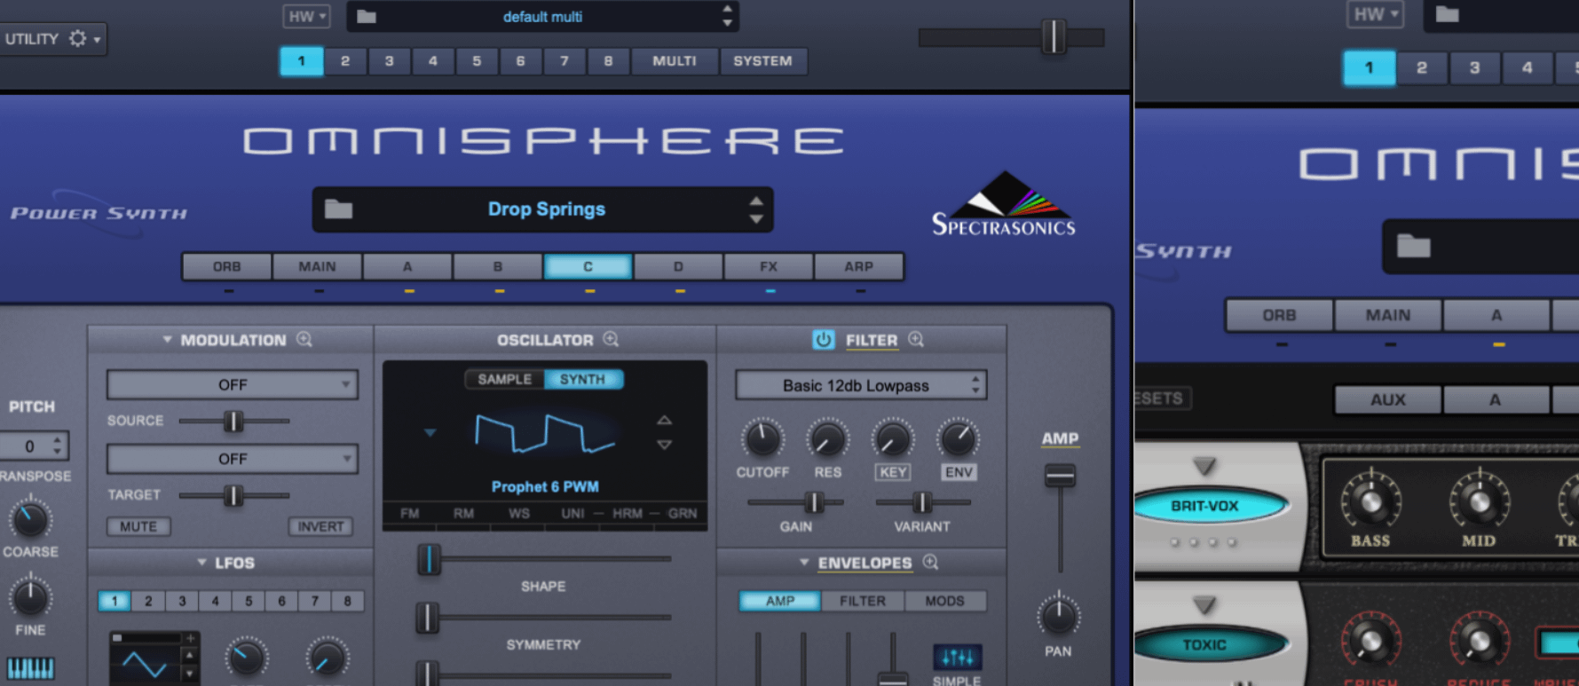Click the Transpose value field
This screenshot has width=1579, height=686.
coord(34,446)
